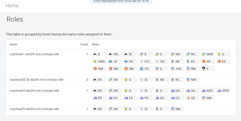Go to the Home breadcrumb link
Viewport: 241px width, 121px height.
coord(12,6)
